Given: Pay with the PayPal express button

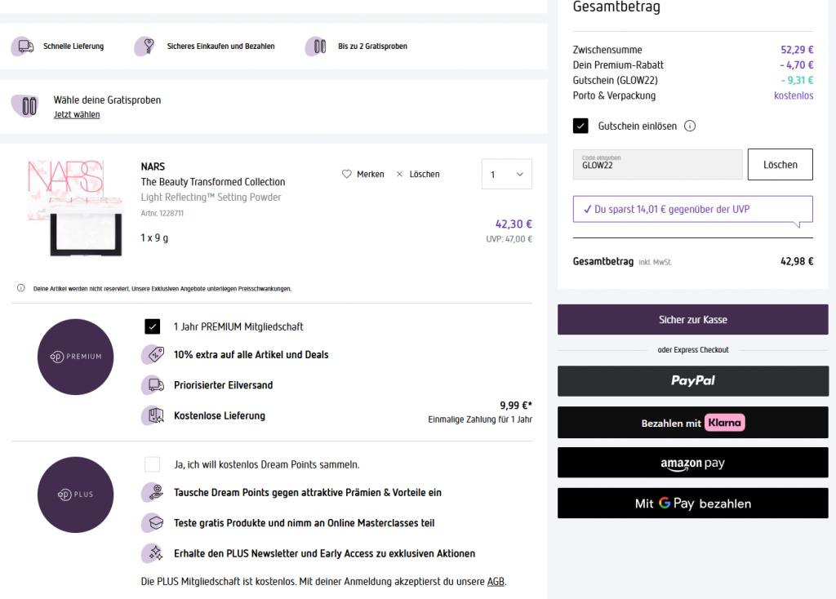Looking at the screenshot, I should 692,380.
